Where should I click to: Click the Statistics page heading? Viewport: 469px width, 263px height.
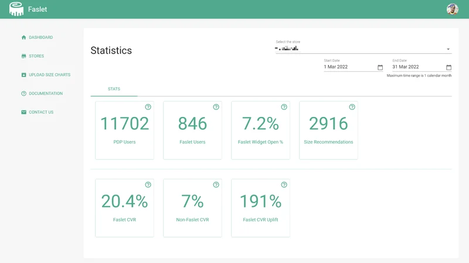tap(111, 50)
